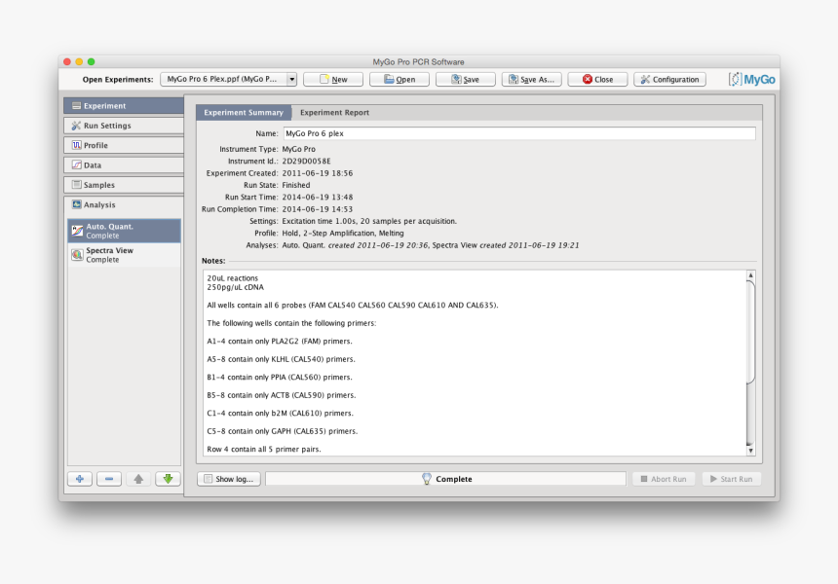Click the 'B5-8 contain only ACTB' note line
This screenshot has width=838, height=584.
click(x=281, y=395)
